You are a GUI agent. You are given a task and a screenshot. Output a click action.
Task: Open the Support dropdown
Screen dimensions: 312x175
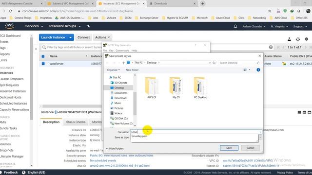click(300, 26)
